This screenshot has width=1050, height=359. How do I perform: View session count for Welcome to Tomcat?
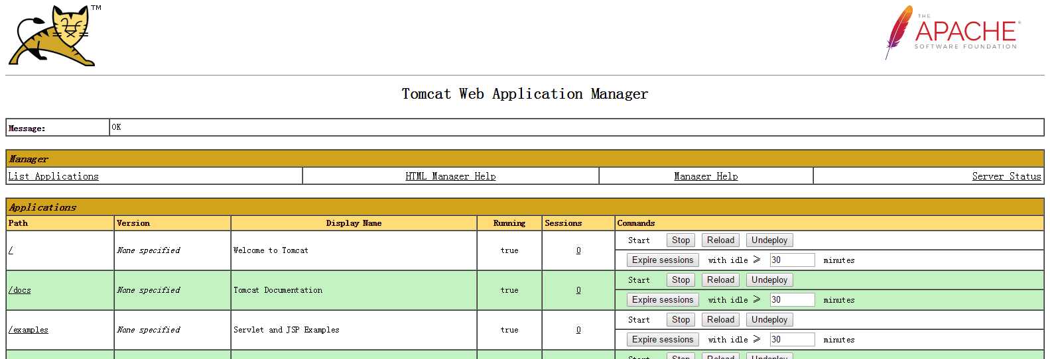point(578,250)
